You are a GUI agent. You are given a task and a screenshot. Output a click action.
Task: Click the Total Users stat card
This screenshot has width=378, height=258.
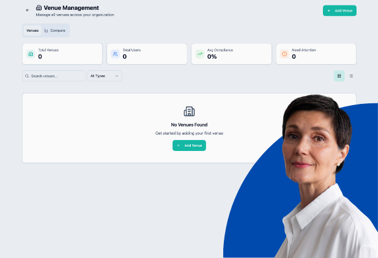147,54
